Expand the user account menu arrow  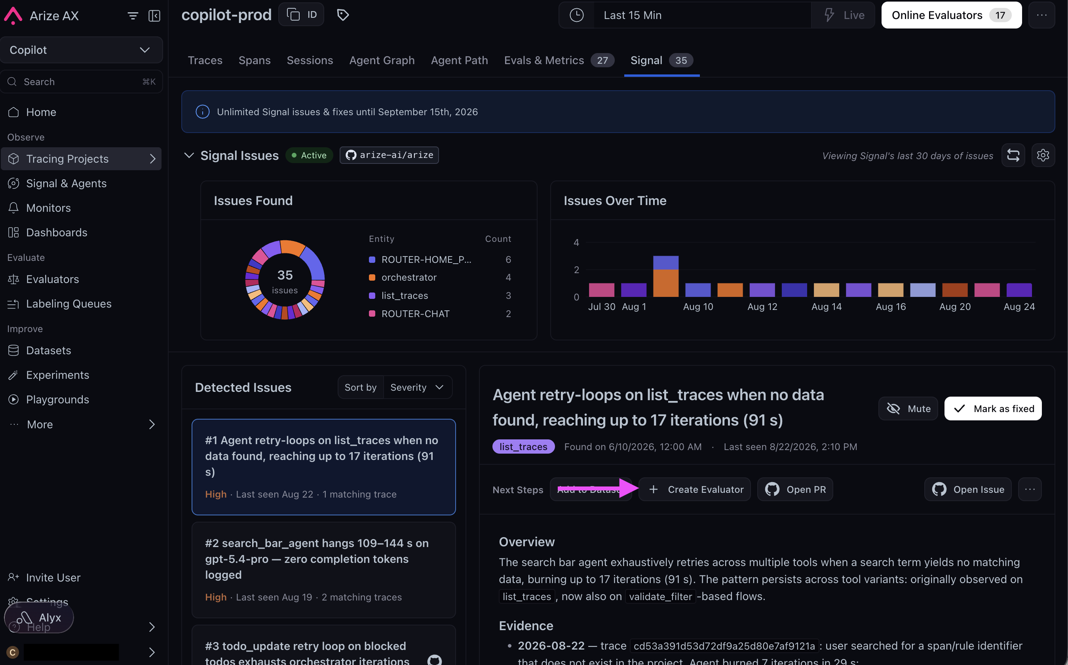click(x=152, y=652)
